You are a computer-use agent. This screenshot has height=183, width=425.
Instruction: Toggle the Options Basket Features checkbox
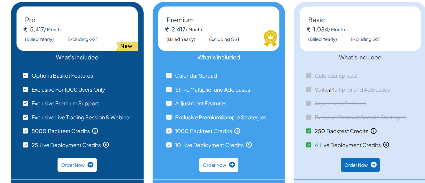[x=26, y=76]
